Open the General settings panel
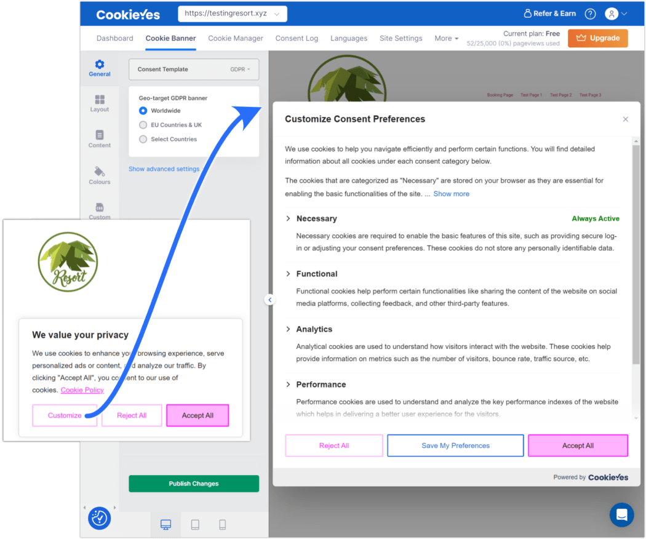This screenshot has width=646, height=539. pos(99,68)
